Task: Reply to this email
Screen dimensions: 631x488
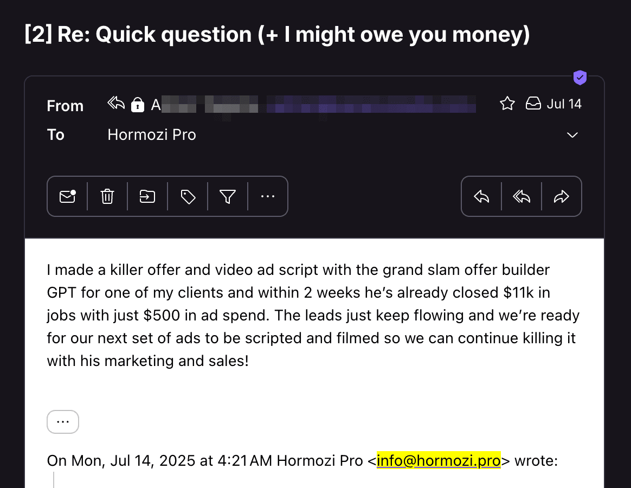Action: click(x=481, y=196)
